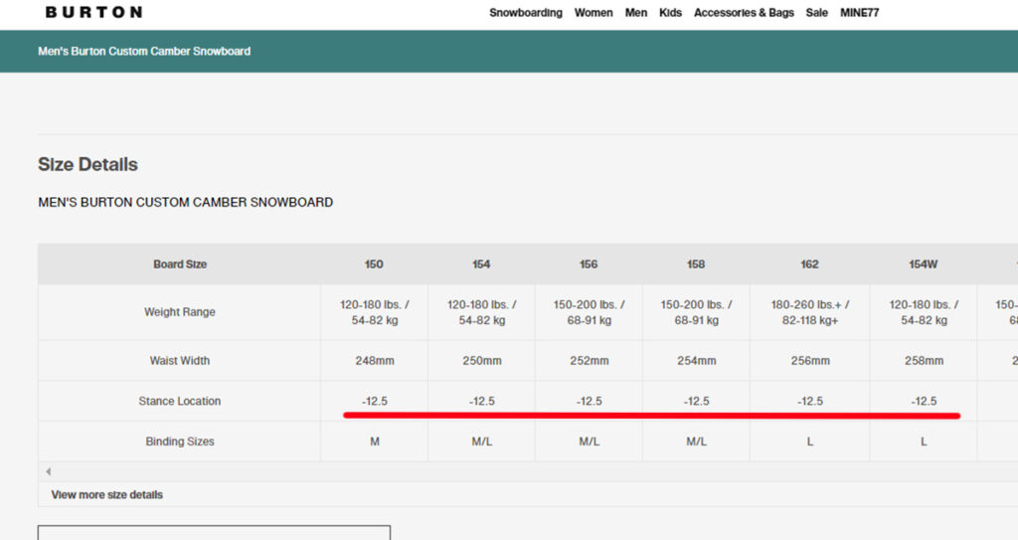This screenshot has height=540, width=1018.
Task: Click the 154W board size column header
Action: [924, 265]
